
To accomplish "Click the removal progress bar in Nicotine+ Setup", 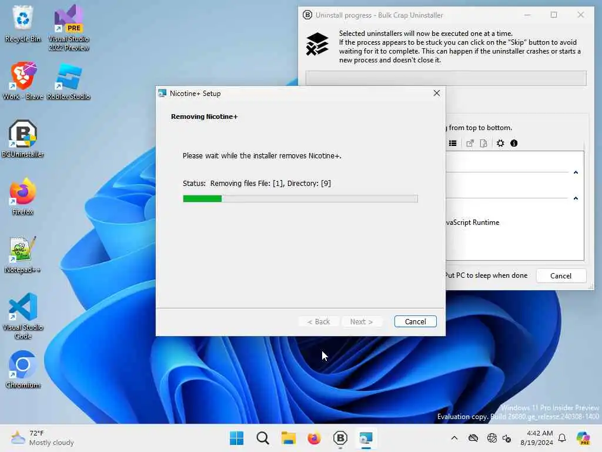I will 300,198.
